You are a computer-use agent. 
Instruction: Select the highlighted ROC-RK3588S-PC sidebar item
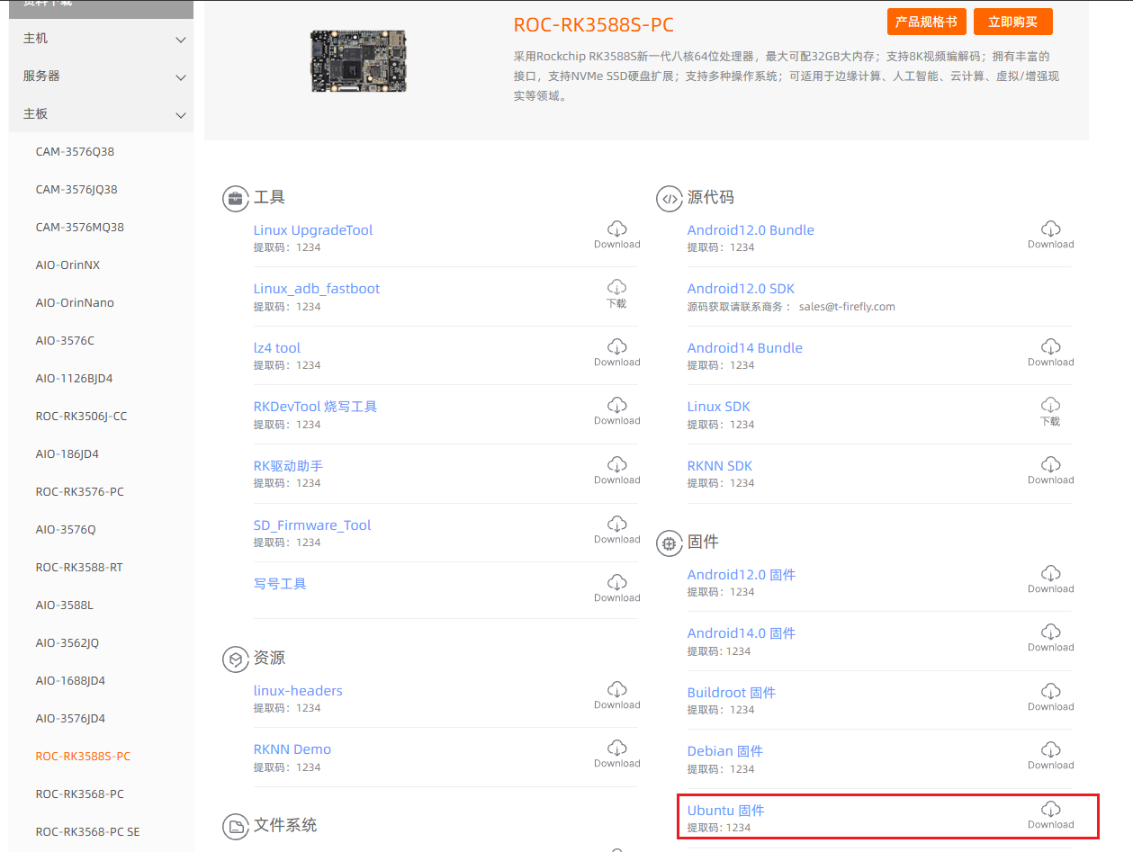(x=83, y=757)
